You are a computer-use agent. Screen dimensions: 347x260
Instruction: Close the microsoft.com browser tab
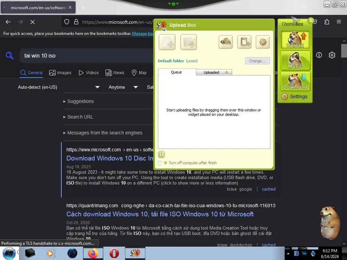[x=70, y=7]
